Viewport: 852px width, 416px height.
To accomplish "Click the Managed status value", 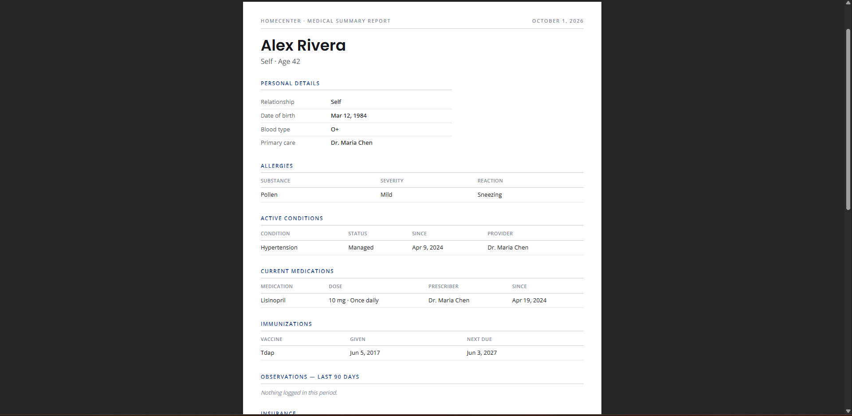I will tap(361, 247).
